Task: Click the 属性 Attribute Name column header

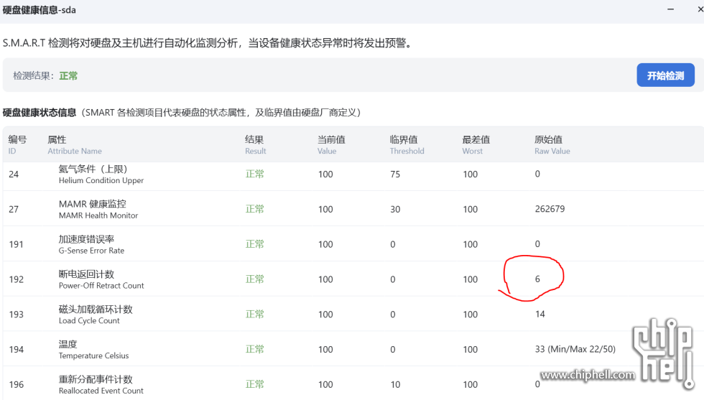Action: tap(75, 144)
